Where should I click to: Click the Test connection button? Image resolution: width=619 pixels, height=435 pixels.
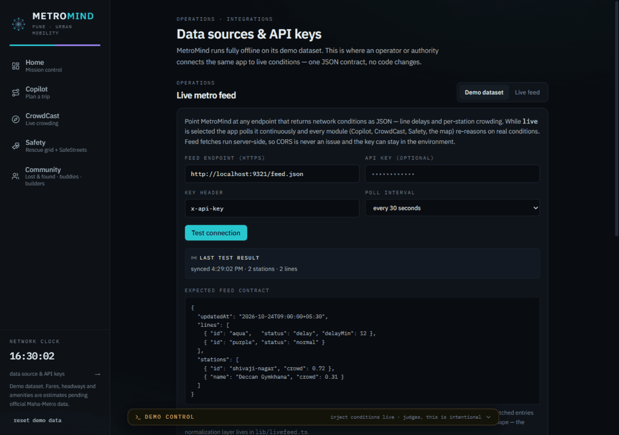(x=216, y=233)
